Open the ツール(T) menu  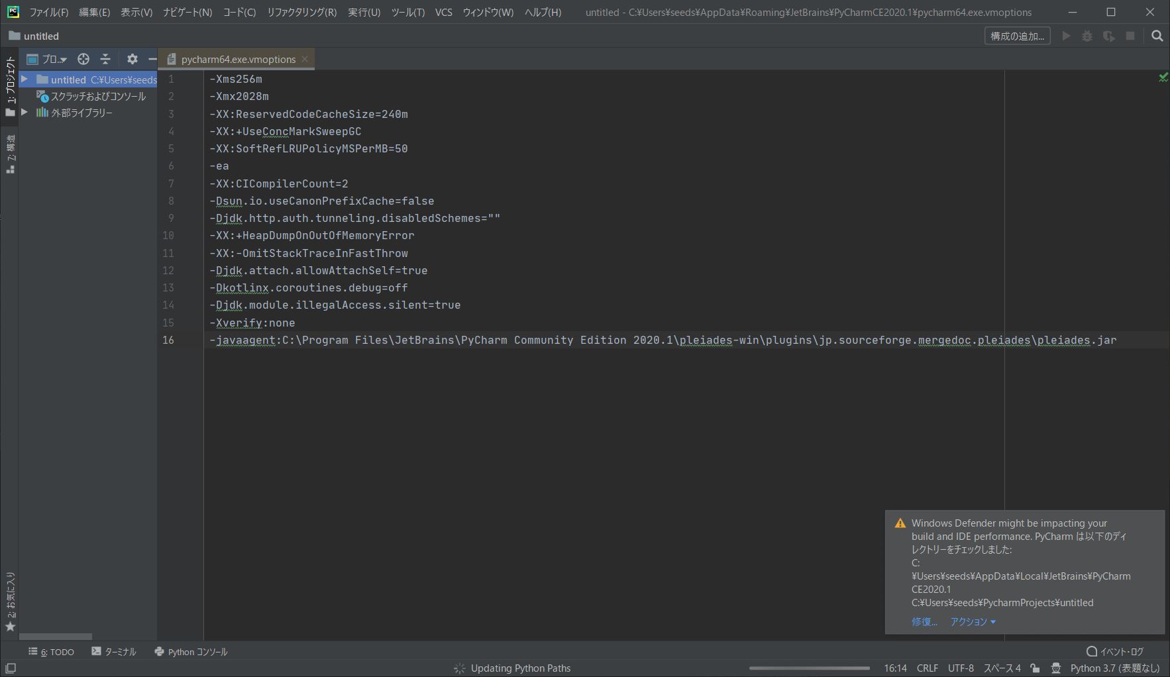(407, 12)
